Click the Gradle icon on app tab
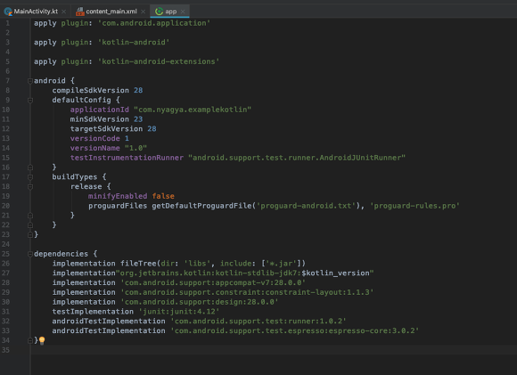The width and height of the screenshot is (517, 375). coord(159,12)
